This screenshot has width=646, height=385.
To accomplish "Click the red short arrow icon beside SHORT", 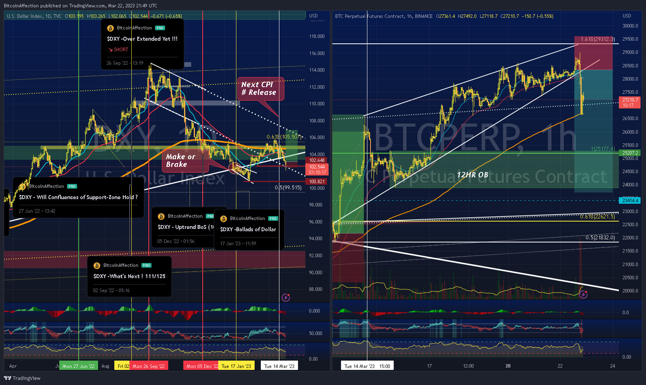I will (x=110, y=50).
